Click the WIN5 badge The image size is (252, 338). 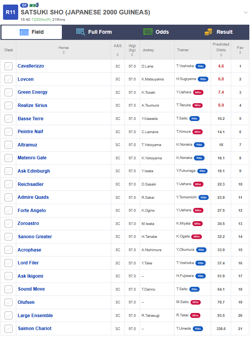(x=34, y=5)
